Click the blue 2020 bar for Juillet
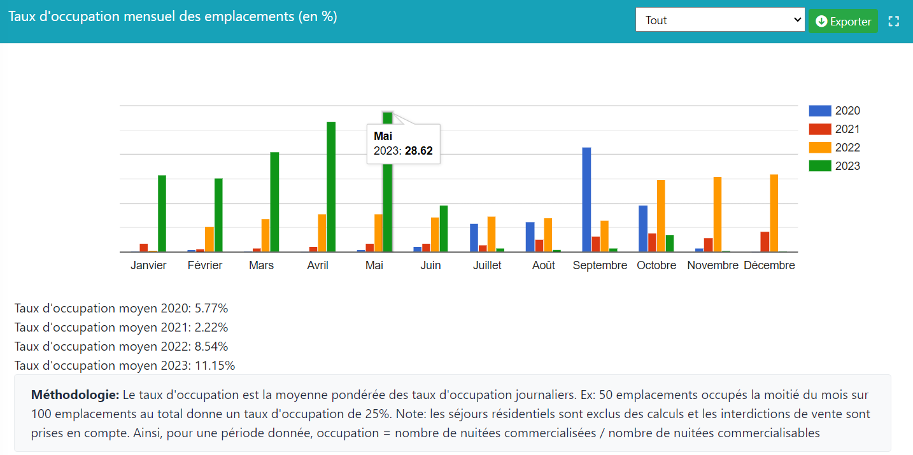913x455 pixels. pyautogui.click(x=474, y=238)
